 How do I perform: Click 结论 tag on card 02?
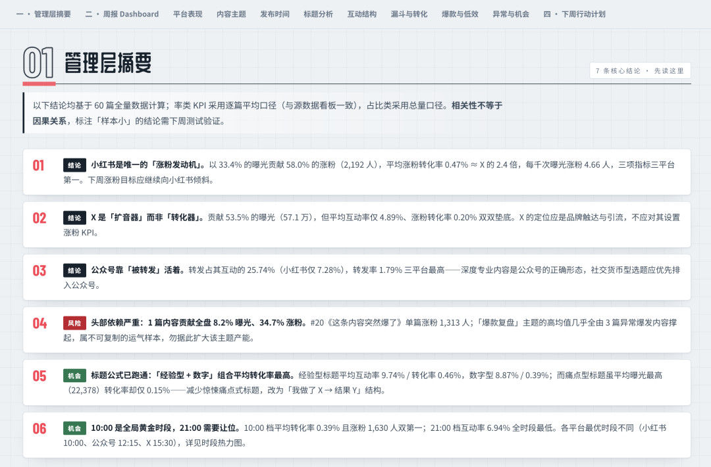tap(74, 218)
